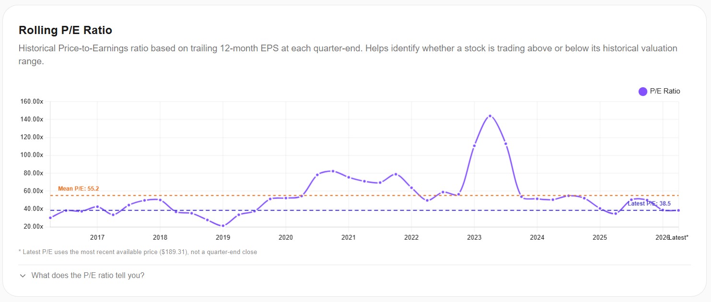The height and width of the screenshot is (302, 711).
Task: Select the lowest data point near 2019
Action: click(222, 225)
